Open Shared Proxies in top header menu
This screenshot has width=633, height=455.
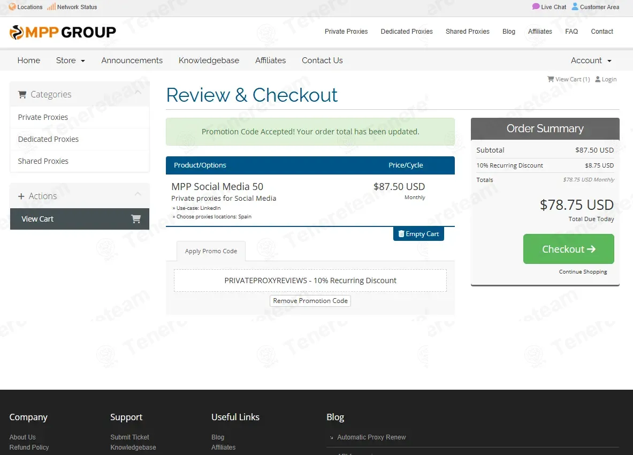(468, 32)
